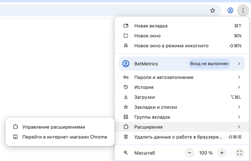Select Перейти в интернет-магазин Chrome
The image size is (251, 161).
(60, 137)
